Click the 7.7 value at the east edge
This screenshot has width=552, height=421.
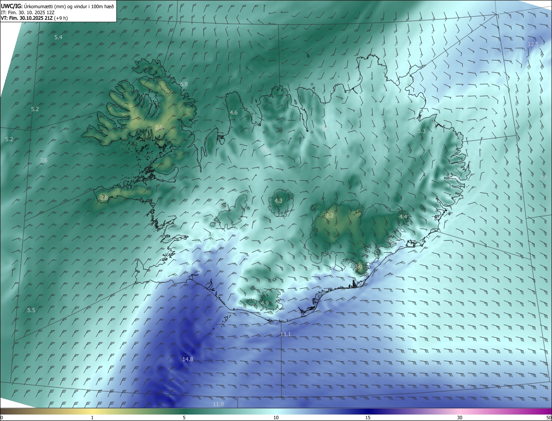coord(543,178)
